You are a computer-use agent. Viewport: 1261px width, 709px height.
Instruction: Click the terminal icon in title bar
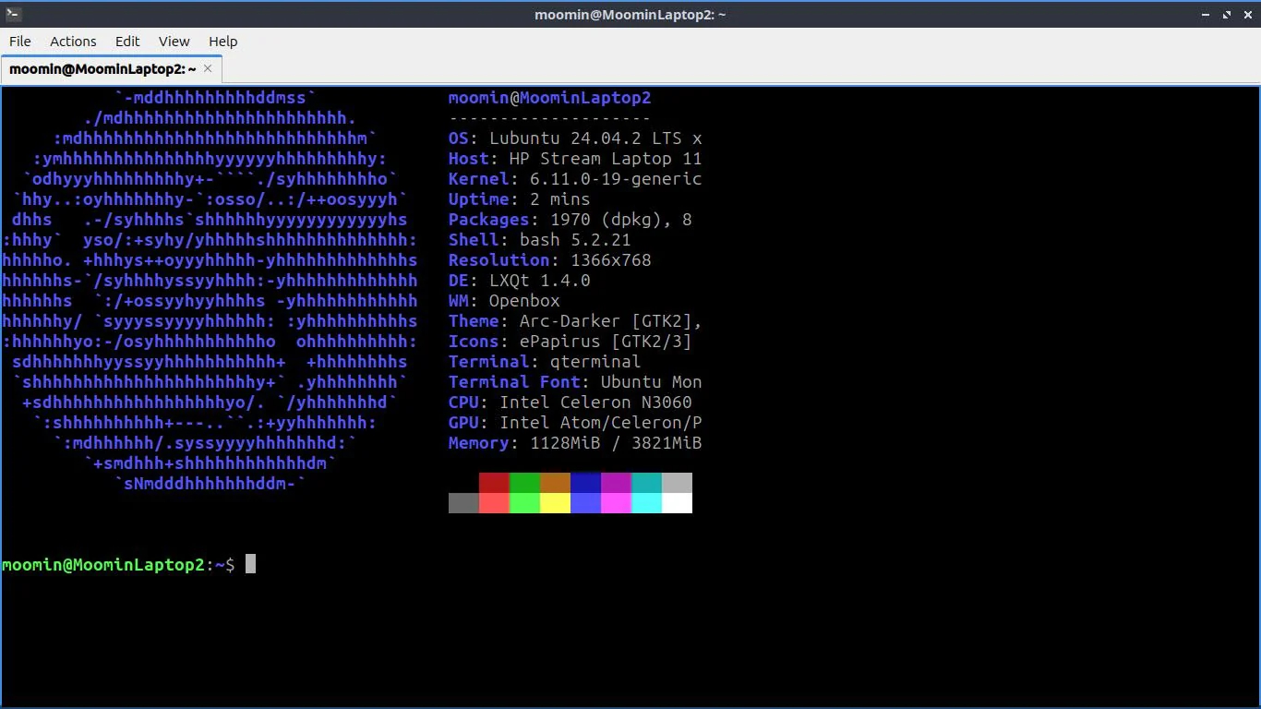[x=13, y=14]
